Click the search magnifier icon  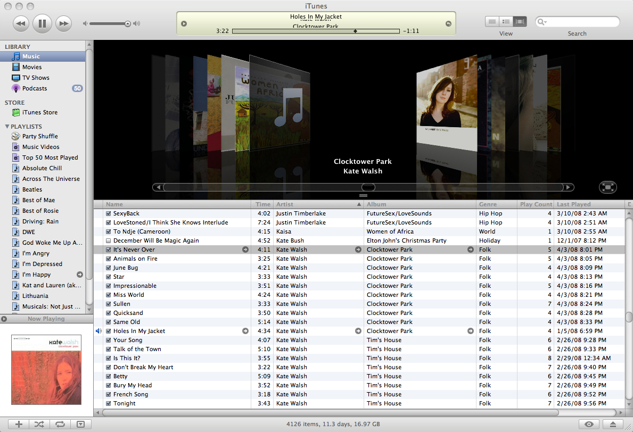point(542,22)
